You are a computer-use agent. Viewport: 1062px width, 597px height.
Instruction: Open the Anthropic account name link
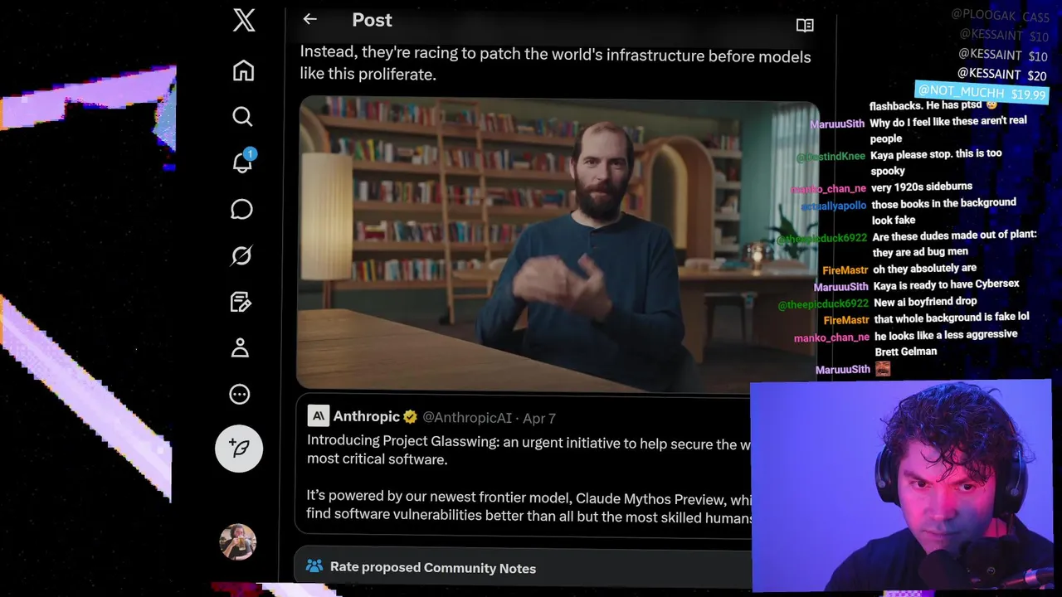click(366, 417)
